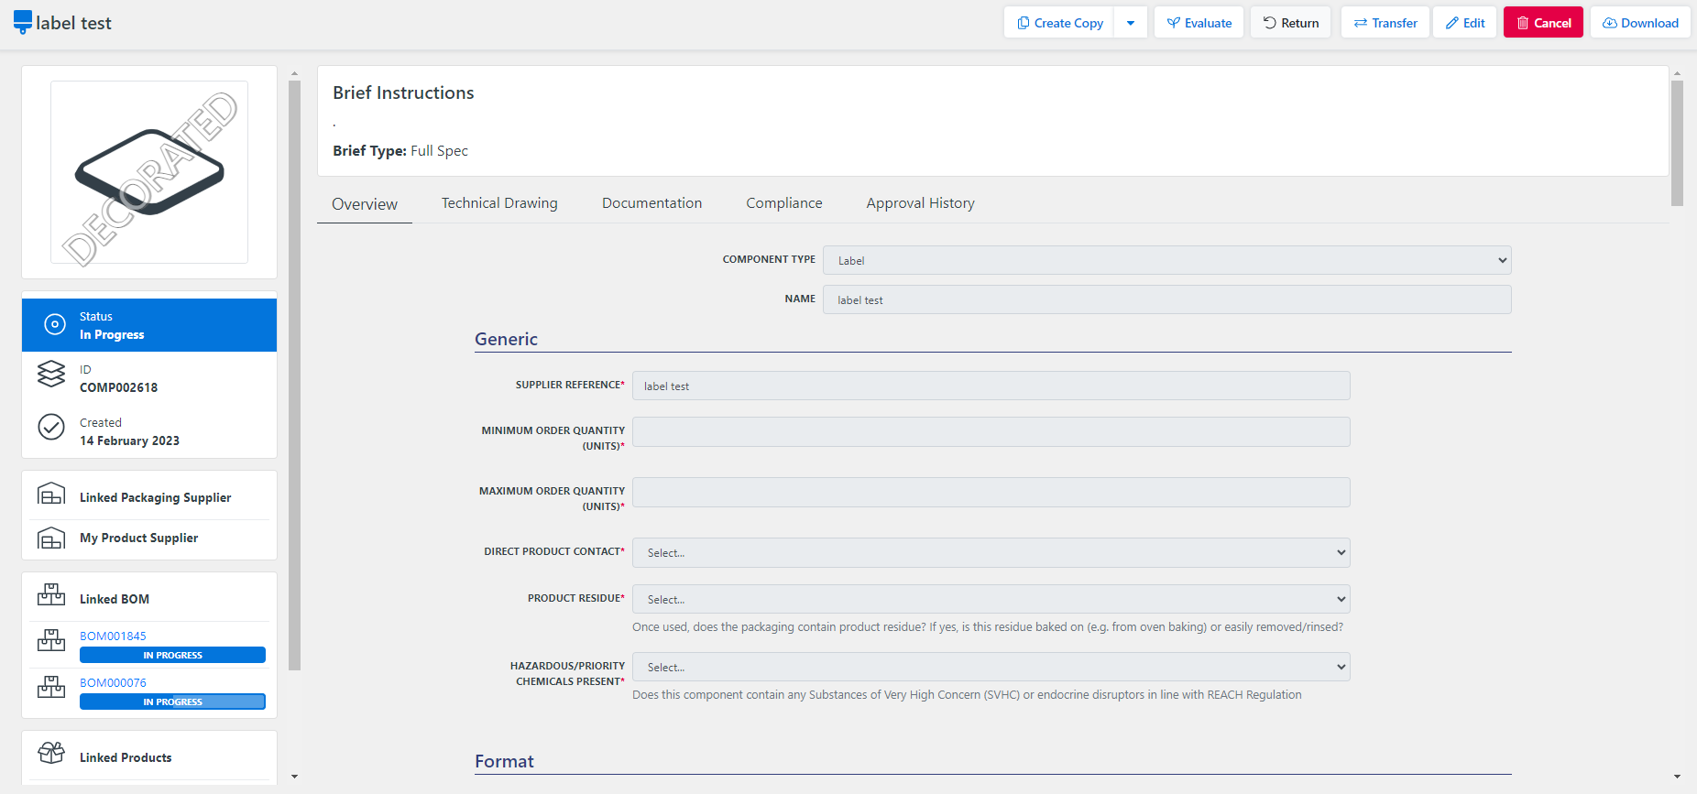The height and width of the screenshot is (794, 1697).
Task: Switch to the Overview tab
Action: coord(365,204)
